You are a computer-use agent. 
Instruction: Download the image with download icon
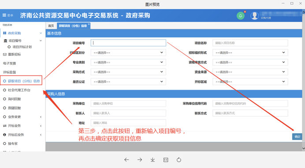[152, 160]
